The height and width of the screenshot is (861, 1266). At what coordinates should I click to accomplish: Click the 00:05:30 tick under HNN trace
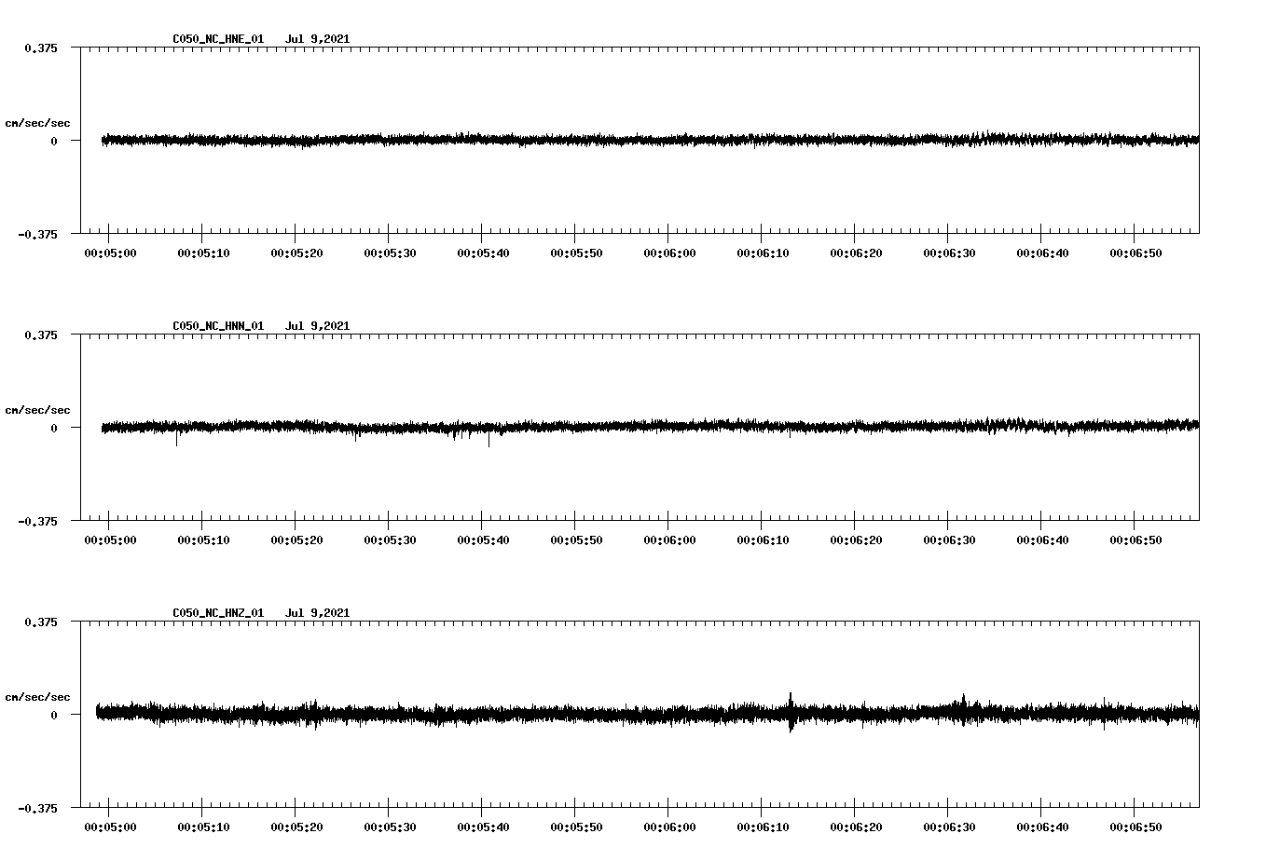(390, 538)
